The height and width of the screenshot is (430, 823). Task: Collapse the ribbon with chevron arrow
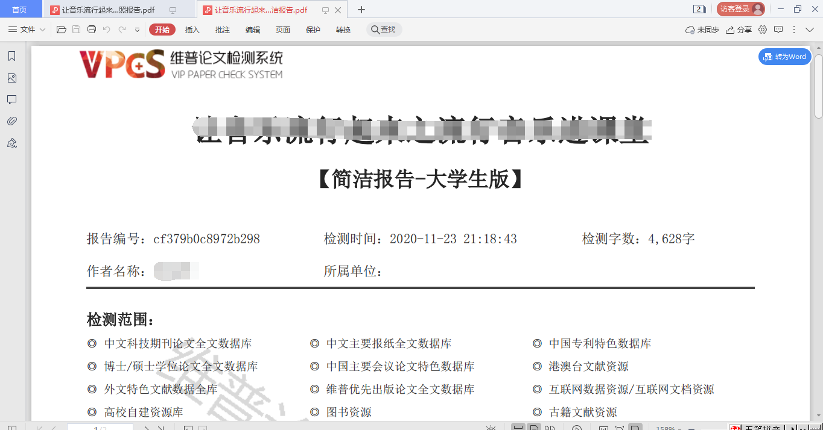(x=810, y=30)
